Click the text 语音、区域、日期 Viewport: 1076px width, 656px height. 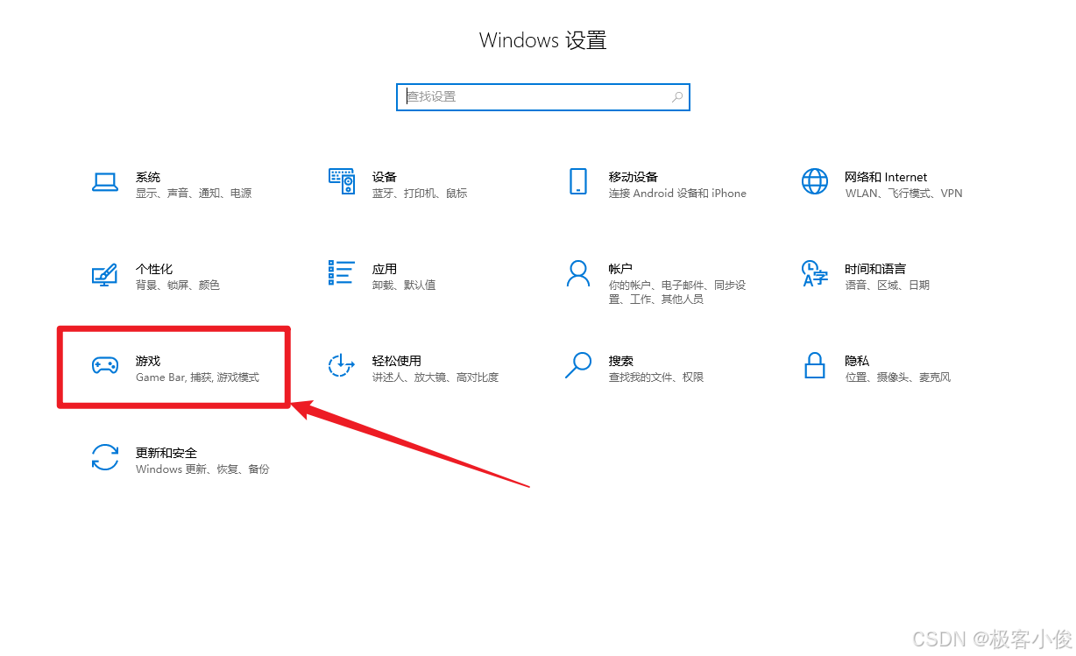pyautogui.click(x=888, y=286)
